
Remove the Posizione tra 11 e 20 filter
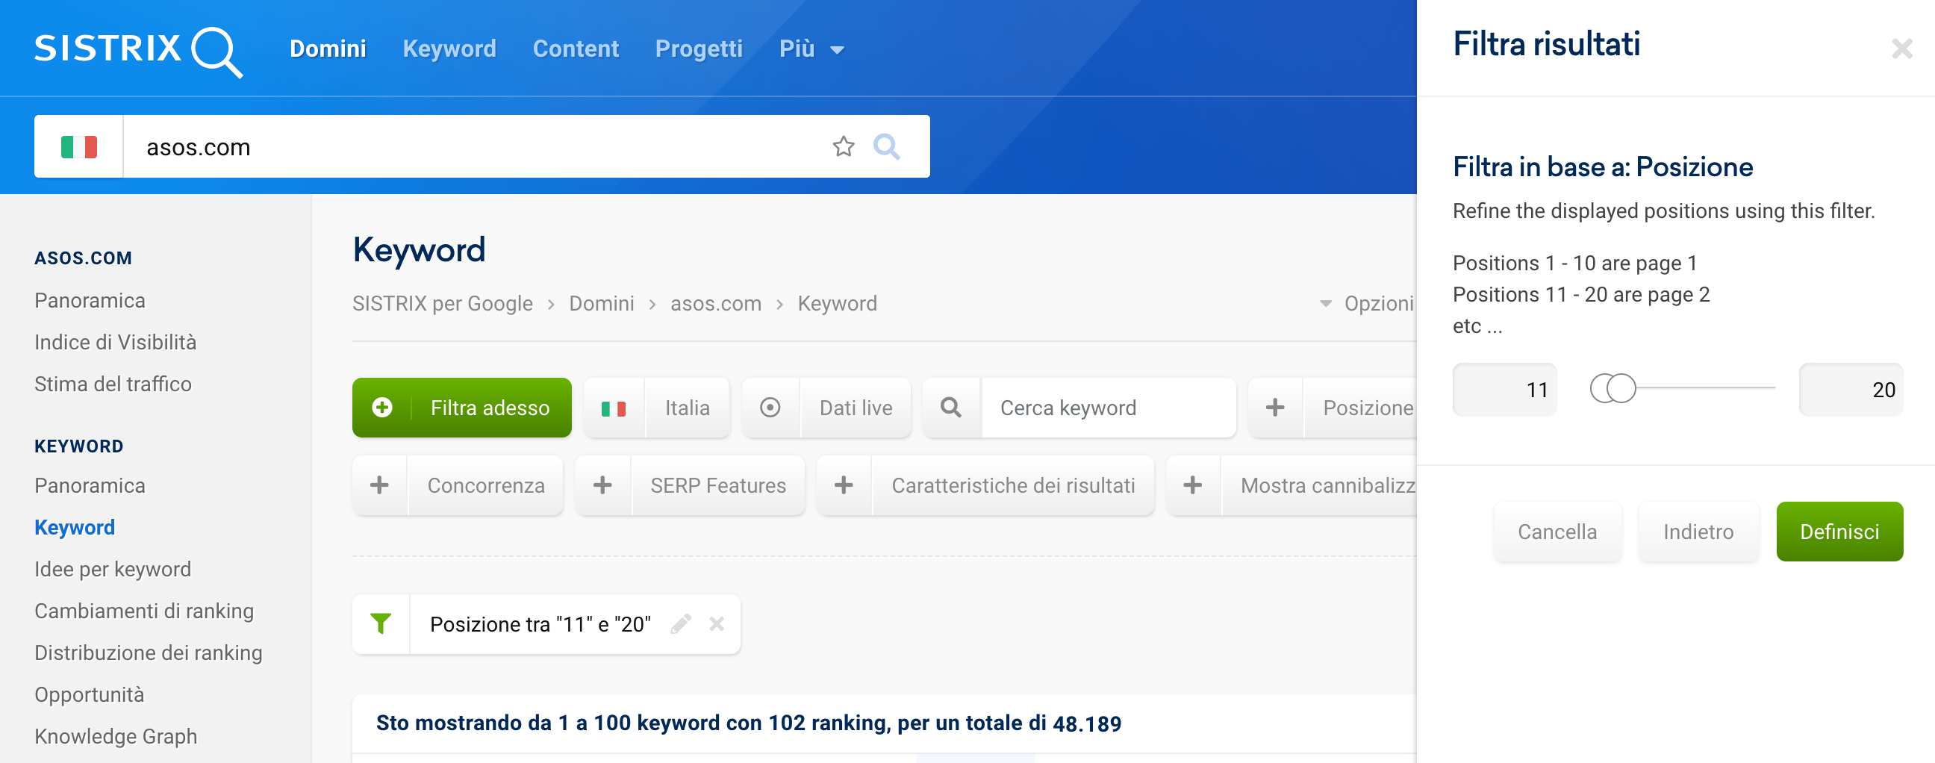(717, 624)
